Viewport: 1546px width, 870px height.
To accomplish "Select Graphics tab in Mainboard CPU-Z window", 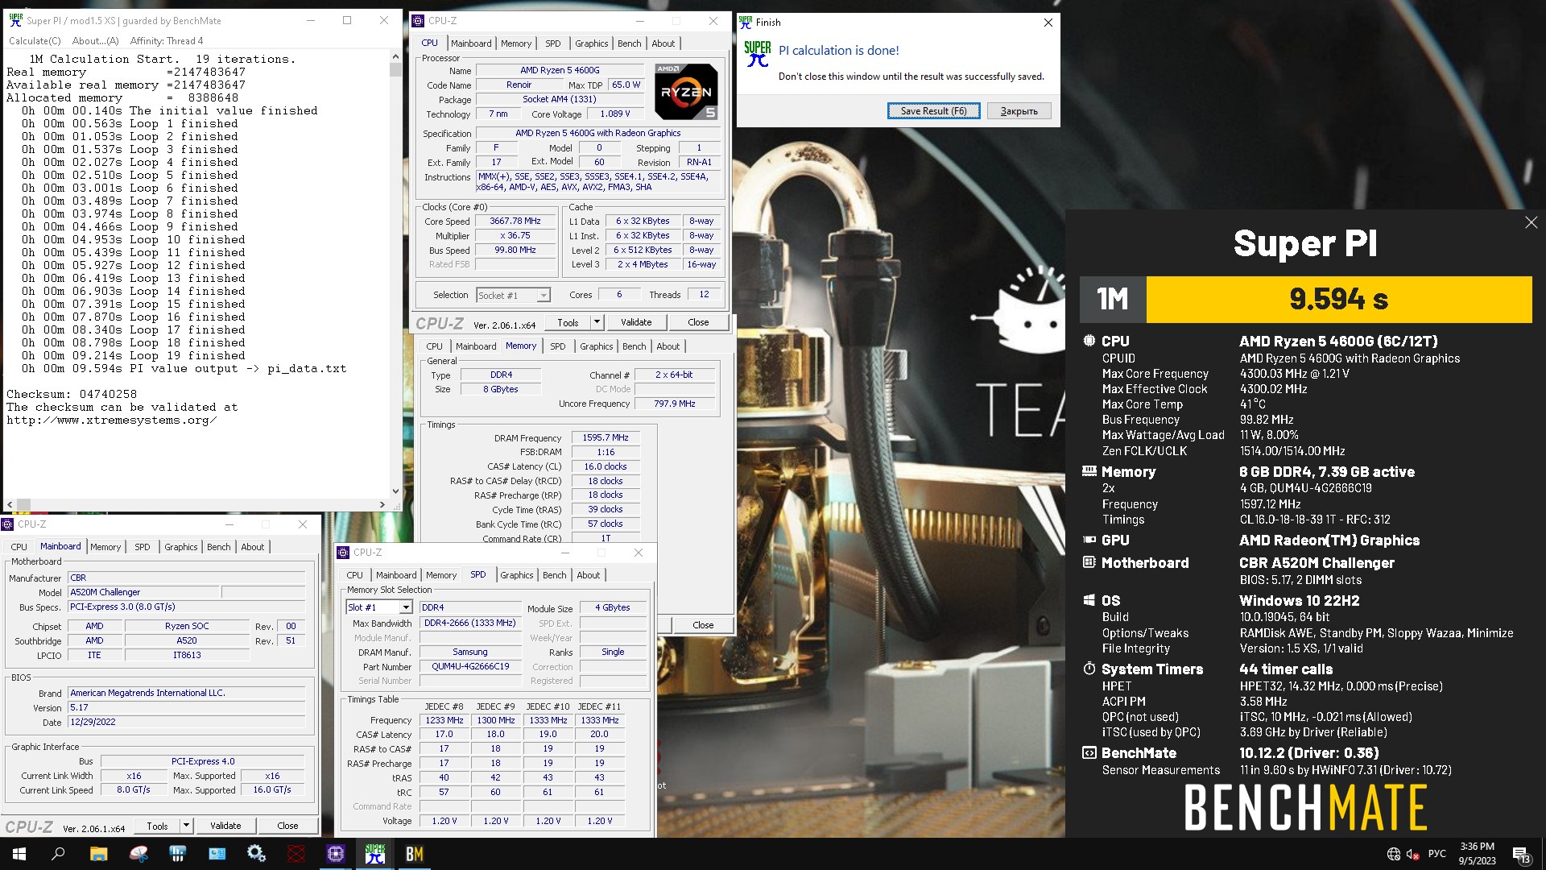I will [x=180, y=547].
